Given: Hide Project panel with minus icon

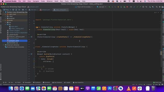Looking at the screenshot, I should pyautogui.click(x=26, y=10).
